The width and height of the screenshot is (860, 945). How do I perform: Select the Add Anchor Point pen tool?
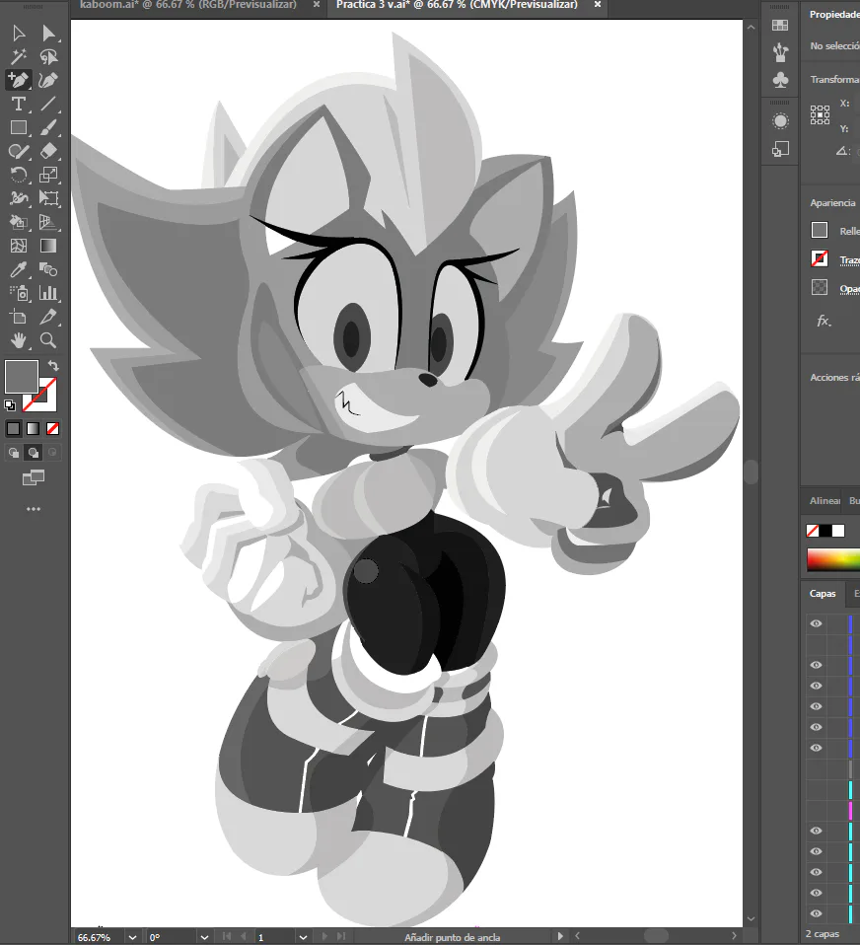pyautogui.click(x=18, y=80)
